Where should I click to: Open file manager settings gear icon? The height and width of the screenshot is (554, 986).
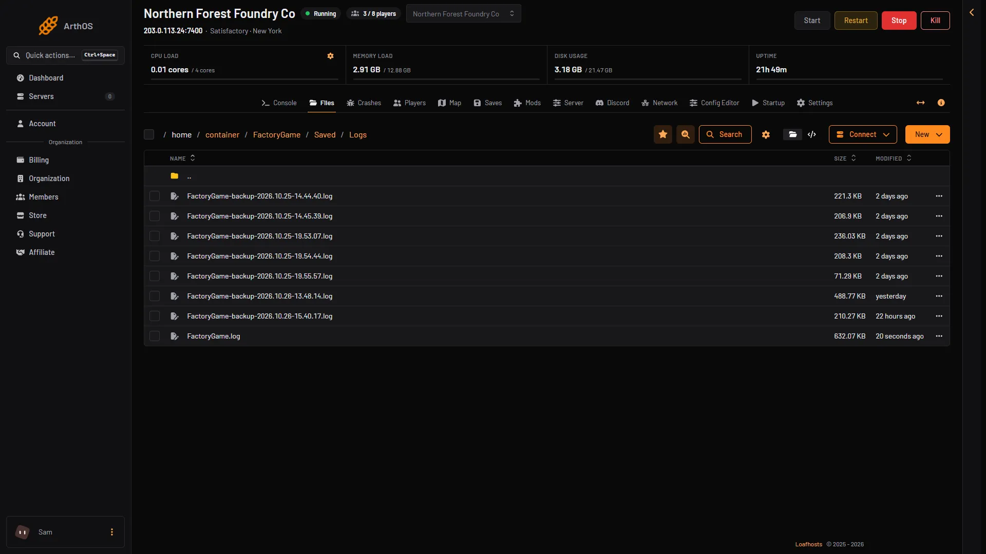pos(766,134)
